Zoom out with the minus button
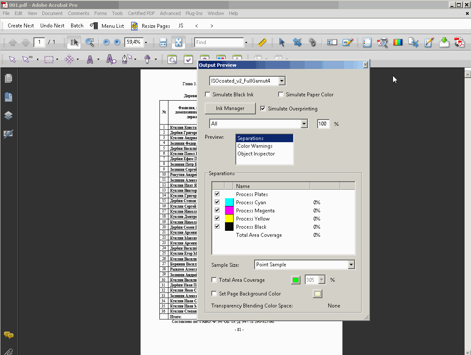The height and width of the screenshot is (355, 471). [106, 42]
